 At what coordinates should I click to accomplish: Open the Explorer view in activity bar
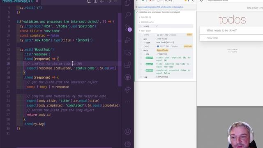(128, 3)
